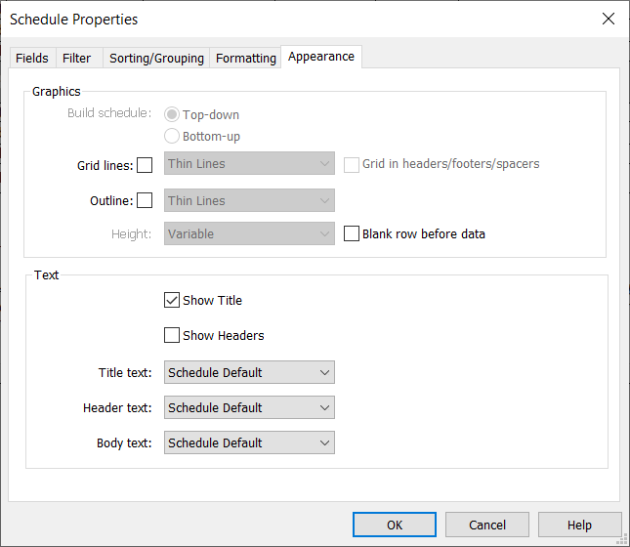
Task: Enable the Grid lines checkbox
Action: [145, 165]
